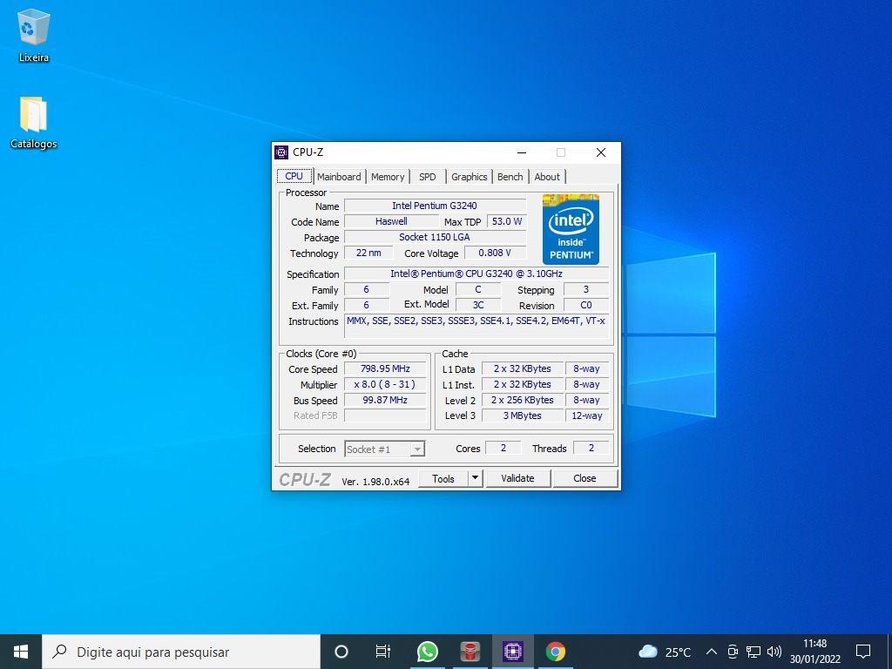Click the Ext. Family value field

click(x=367, y=306)
